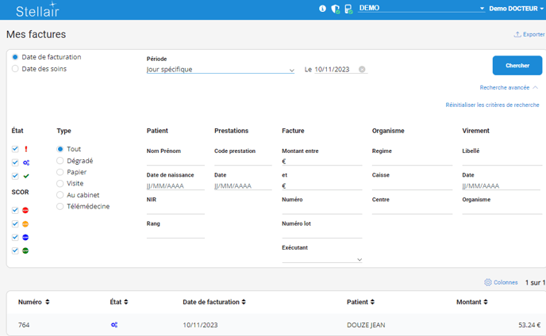Click the card reader status icon
Image resolution: width=546 pixels, height=336 pixels.
(348, 9)
